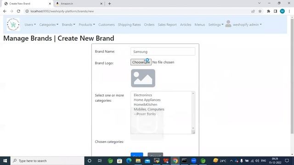The height and width of the screenshot is (165, 294).
Task: Click the Choose file button
Action: (141, 62)
